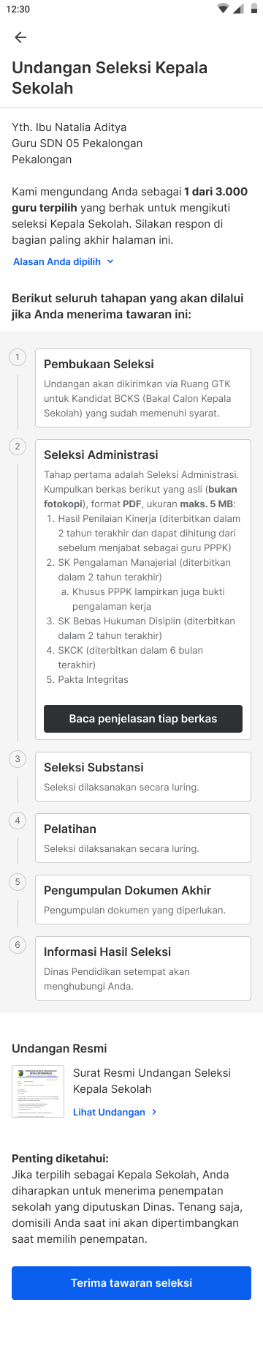Open the Pelatihan card

tap(143, 838)
